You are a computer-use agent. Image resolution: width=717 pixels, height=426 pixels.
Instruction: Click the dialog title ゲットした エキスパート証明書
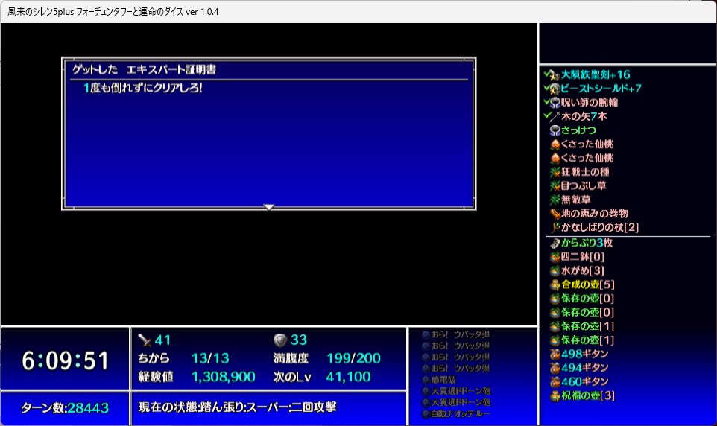click(x=144, y=69)
